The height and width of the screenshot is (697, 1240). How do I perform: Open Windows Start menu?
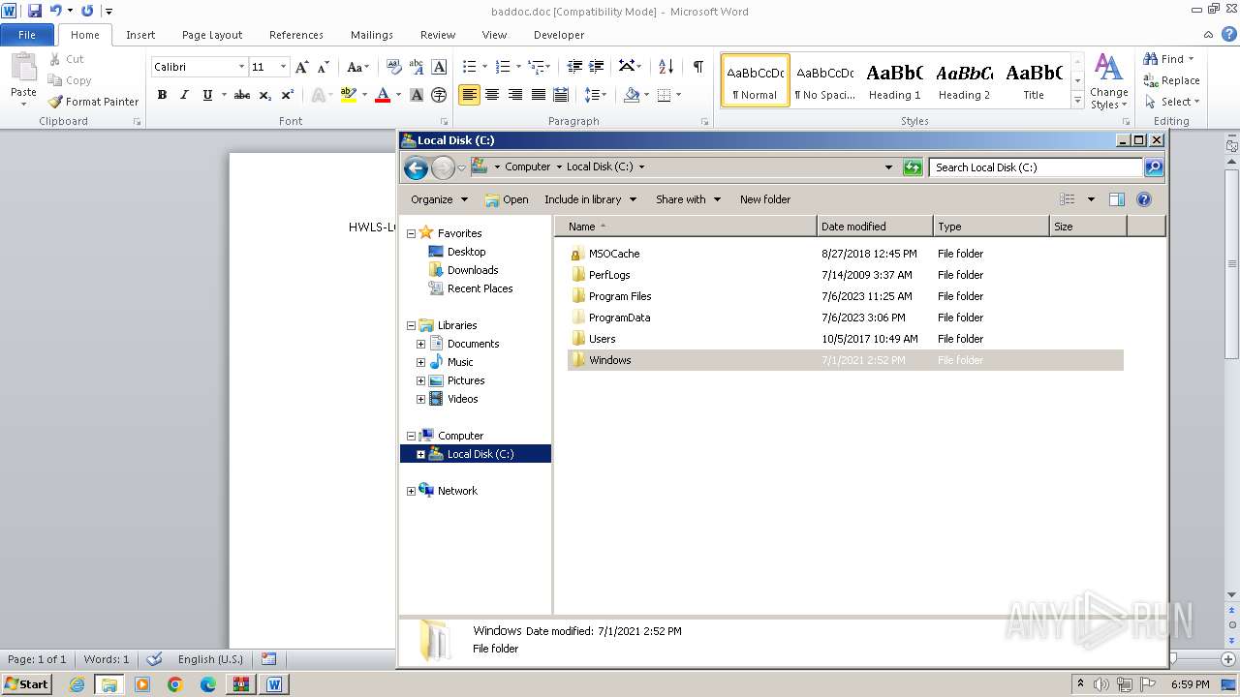27,683
